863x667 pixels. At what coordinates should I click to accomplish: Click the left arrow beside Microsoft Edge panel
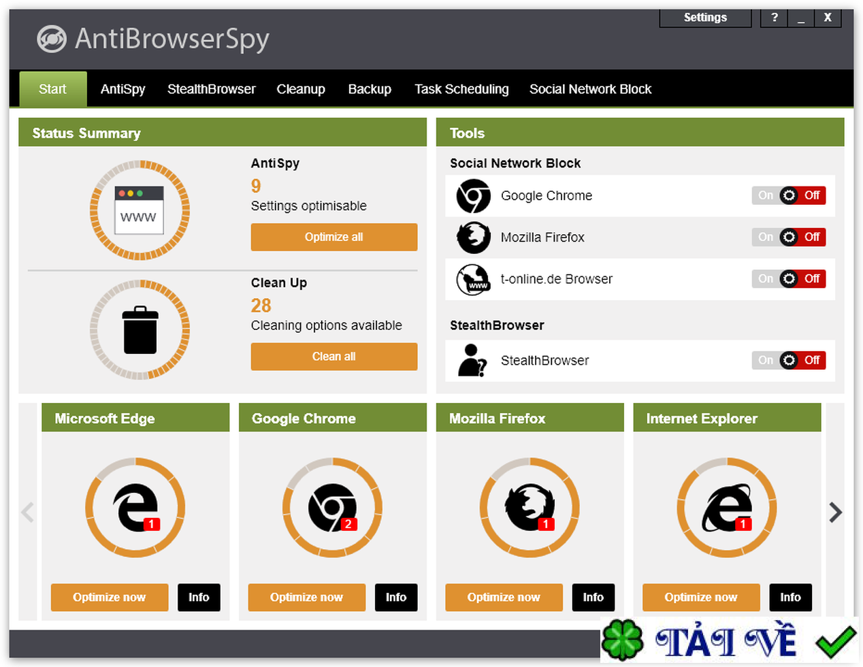click(27, 512)
